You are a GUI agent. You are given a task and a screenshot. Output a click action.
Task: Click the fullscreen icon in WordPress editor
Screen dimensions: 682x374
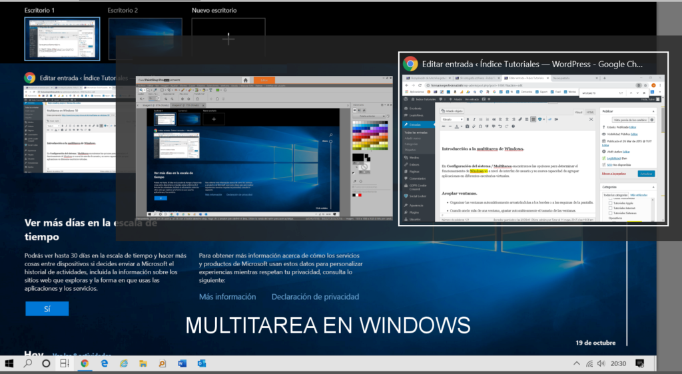click(x=591, y=120)
